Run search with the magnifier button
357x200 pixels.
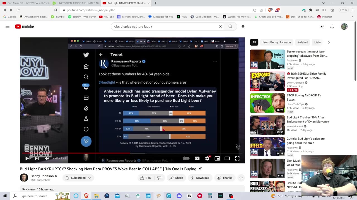(230, 26)
